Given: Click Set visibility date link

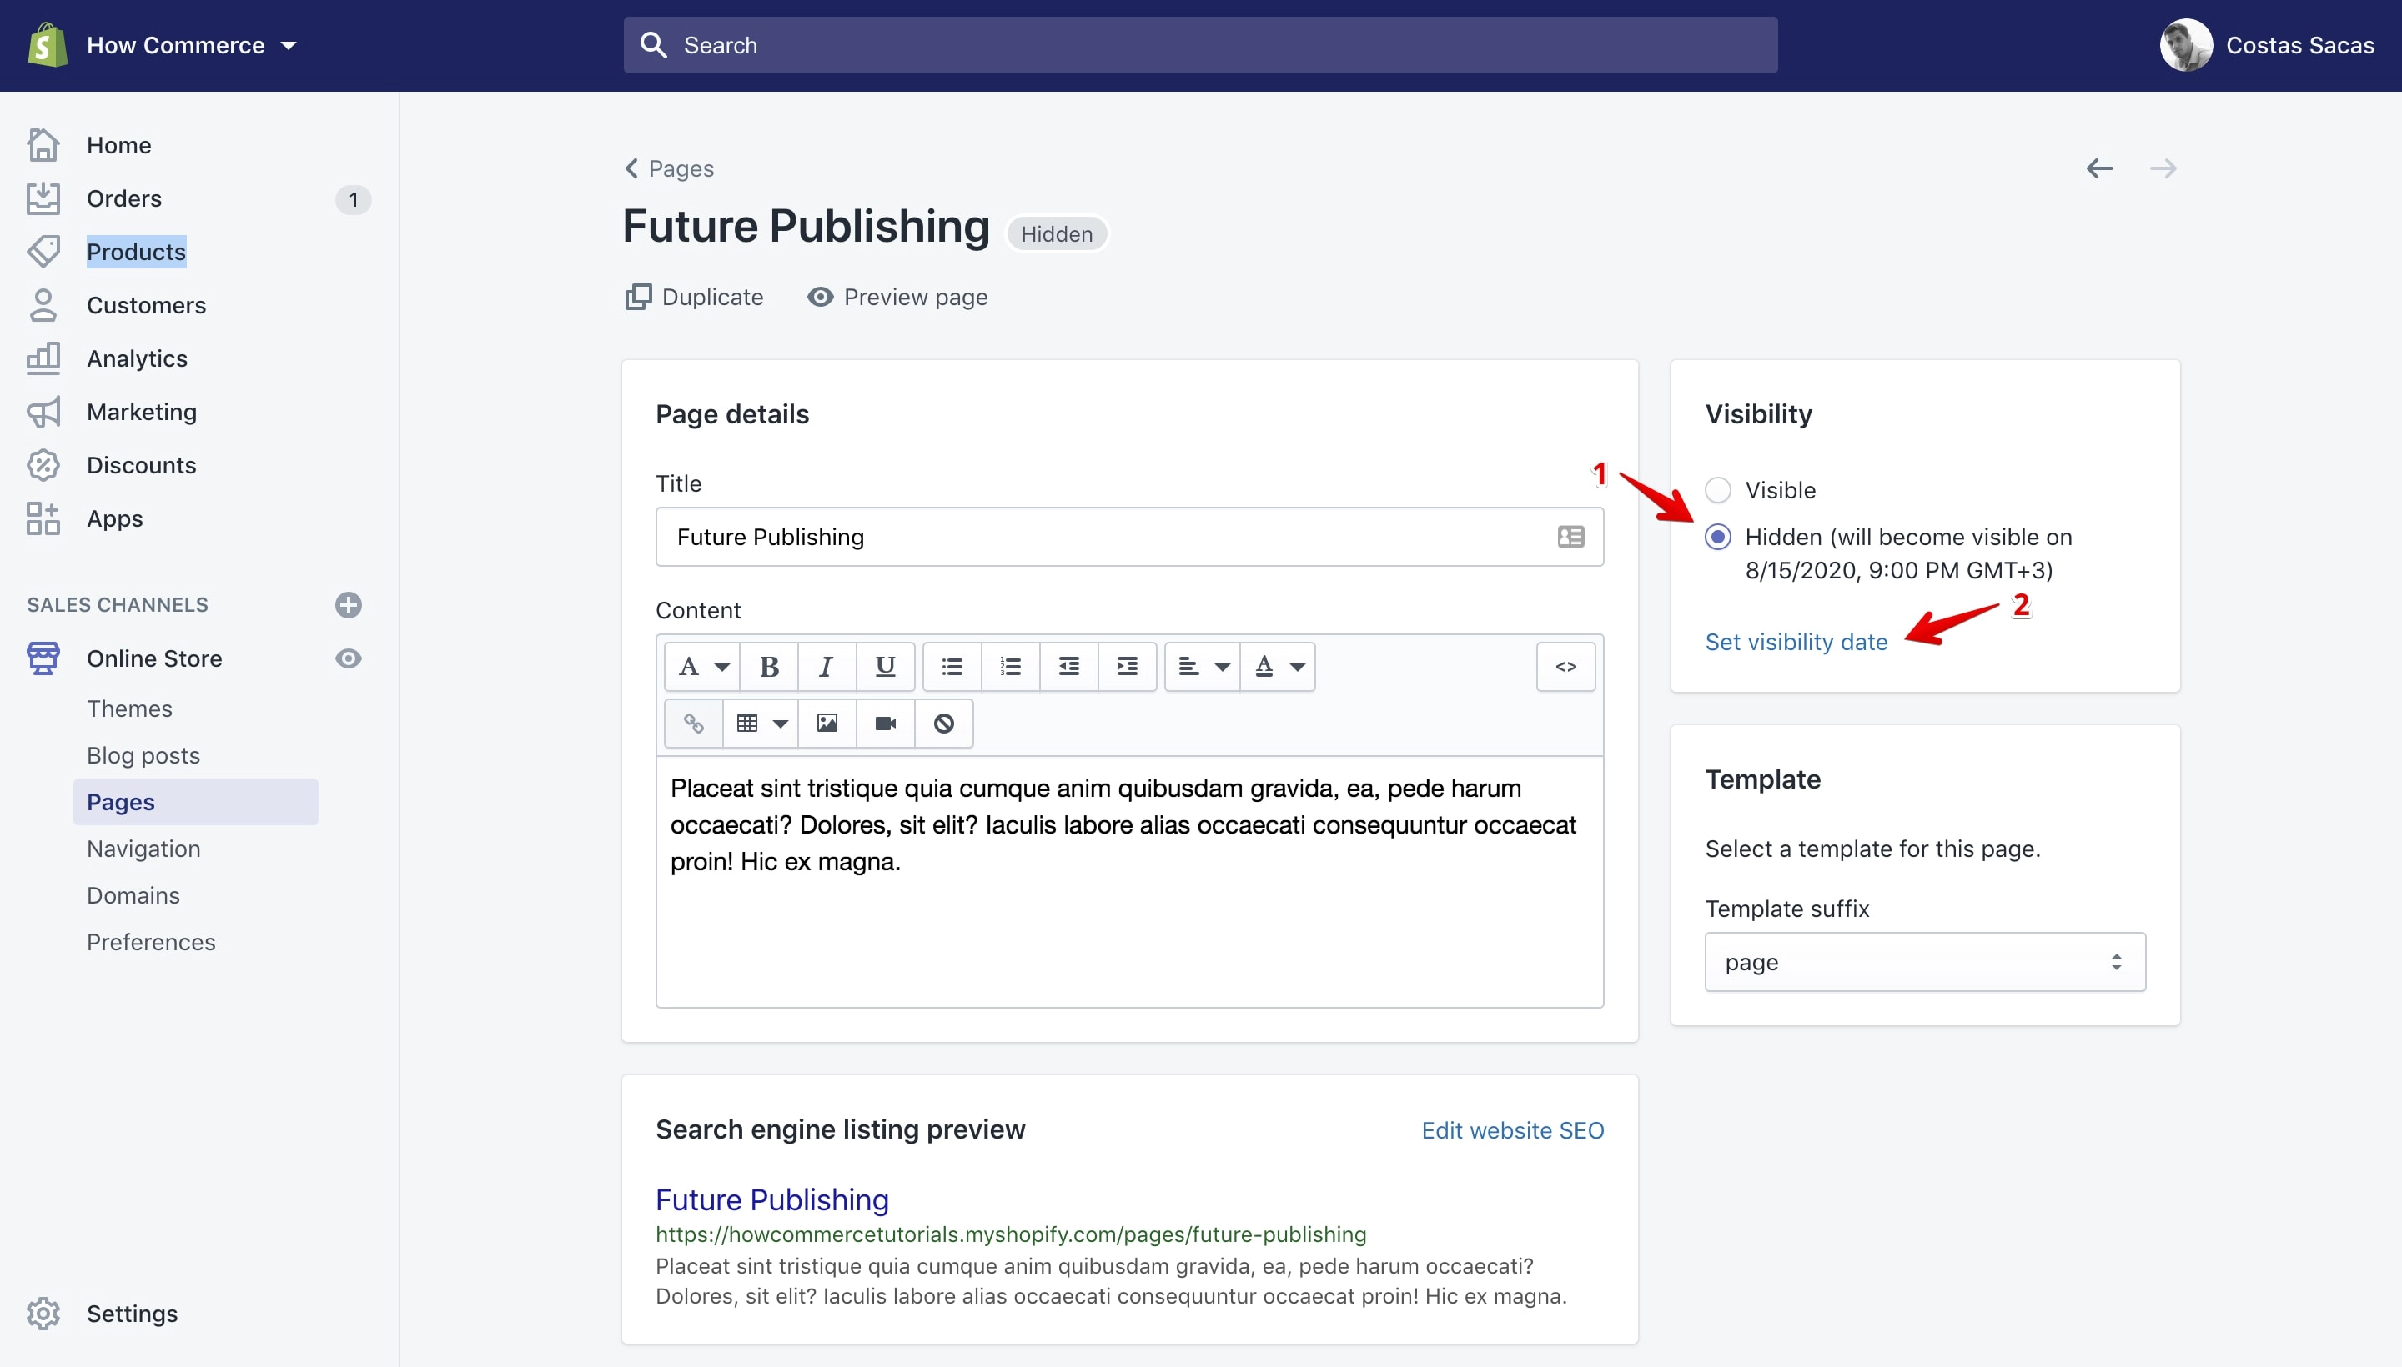Looking at the screenshot, I should [x=1796, y=642].
